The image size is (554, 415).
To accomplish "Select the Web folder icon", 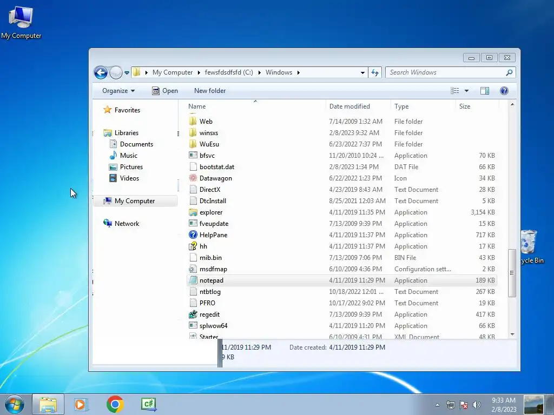I will (193, 122).
